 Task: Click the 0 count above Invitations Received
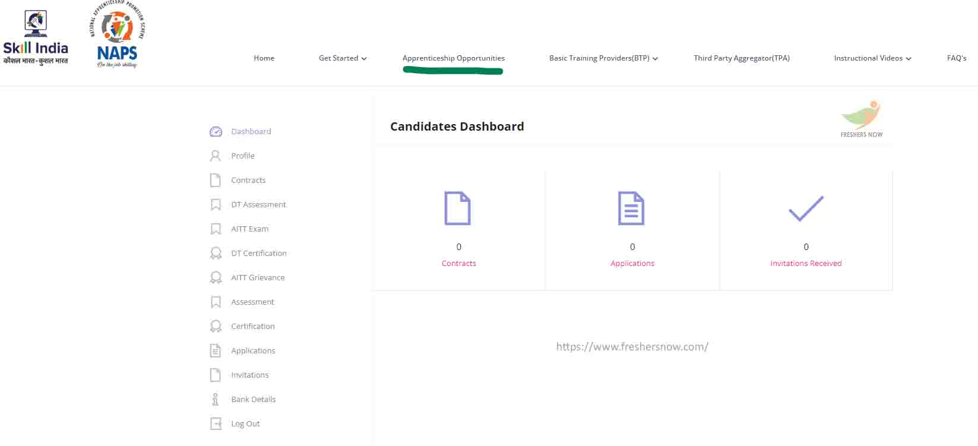(806, 247)
